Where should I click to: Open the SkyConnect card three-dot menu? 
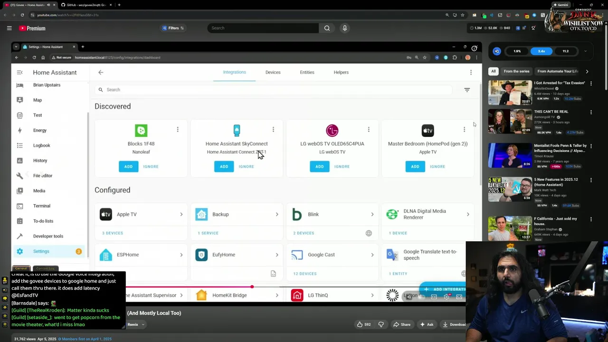(x=273, y=129)
